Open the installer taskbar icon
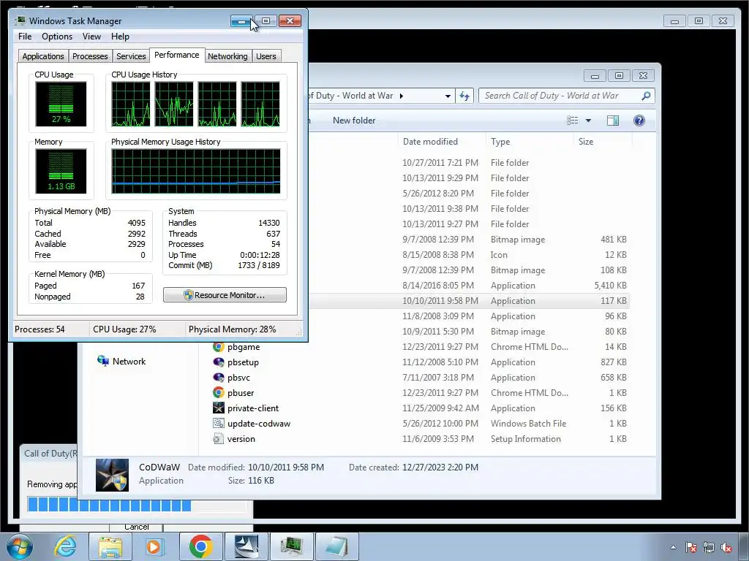The width and height of the screenshot is (749, 561). point(246,546)
